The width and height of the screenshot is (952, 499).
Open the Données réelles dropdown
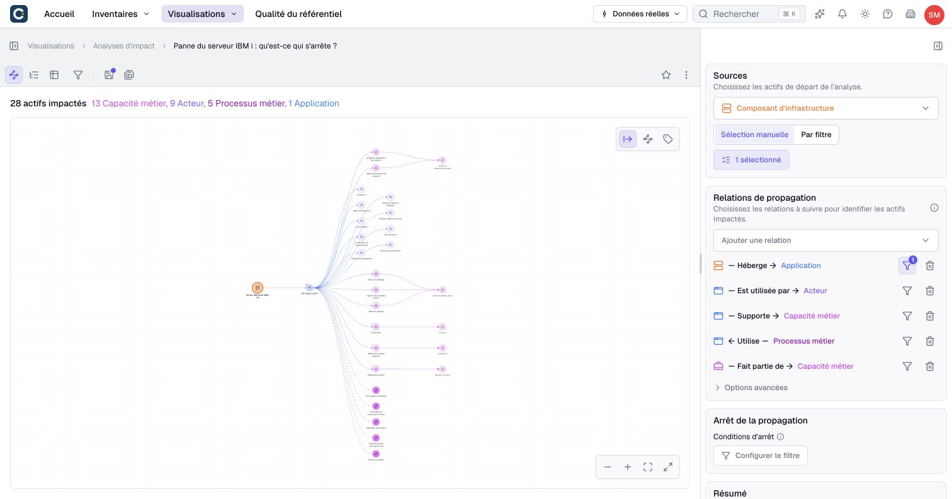tap(640, 14)
